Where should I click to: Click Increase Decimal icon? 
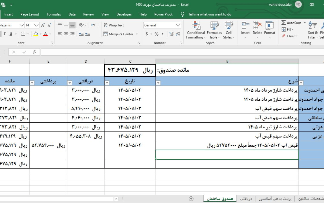coord(171,34)
